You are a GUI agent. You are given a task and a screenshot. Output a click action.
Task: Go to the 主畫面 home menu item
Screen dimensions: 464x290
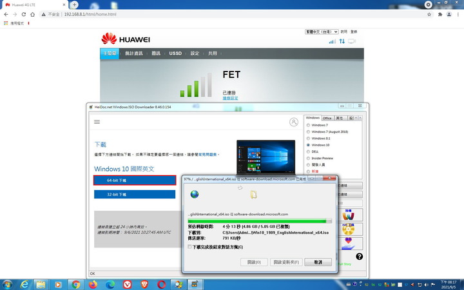pos(110,53)
